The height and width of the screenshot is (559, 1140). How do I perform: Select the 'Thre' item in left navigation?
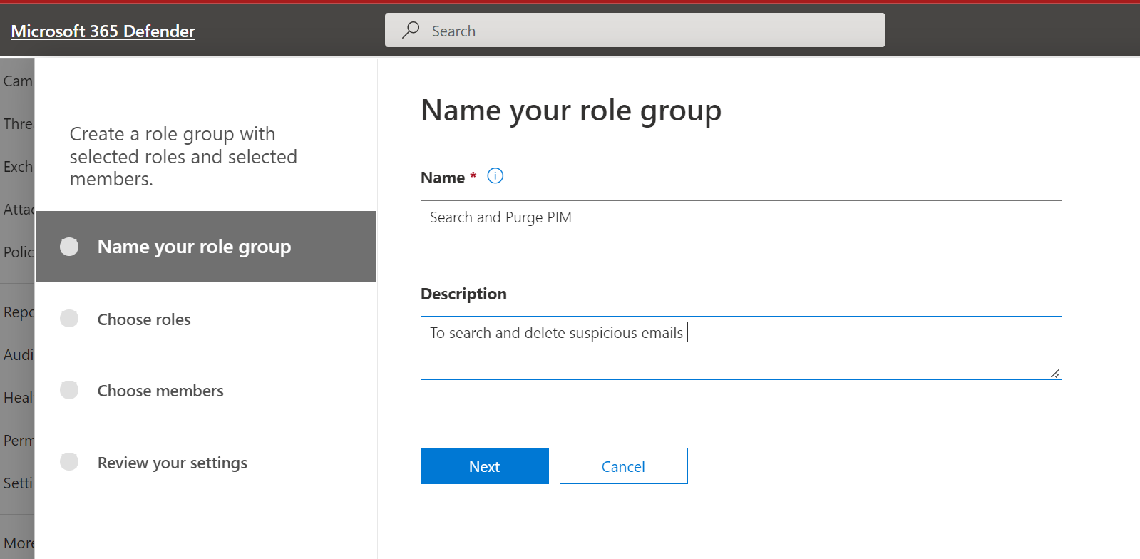17,124
